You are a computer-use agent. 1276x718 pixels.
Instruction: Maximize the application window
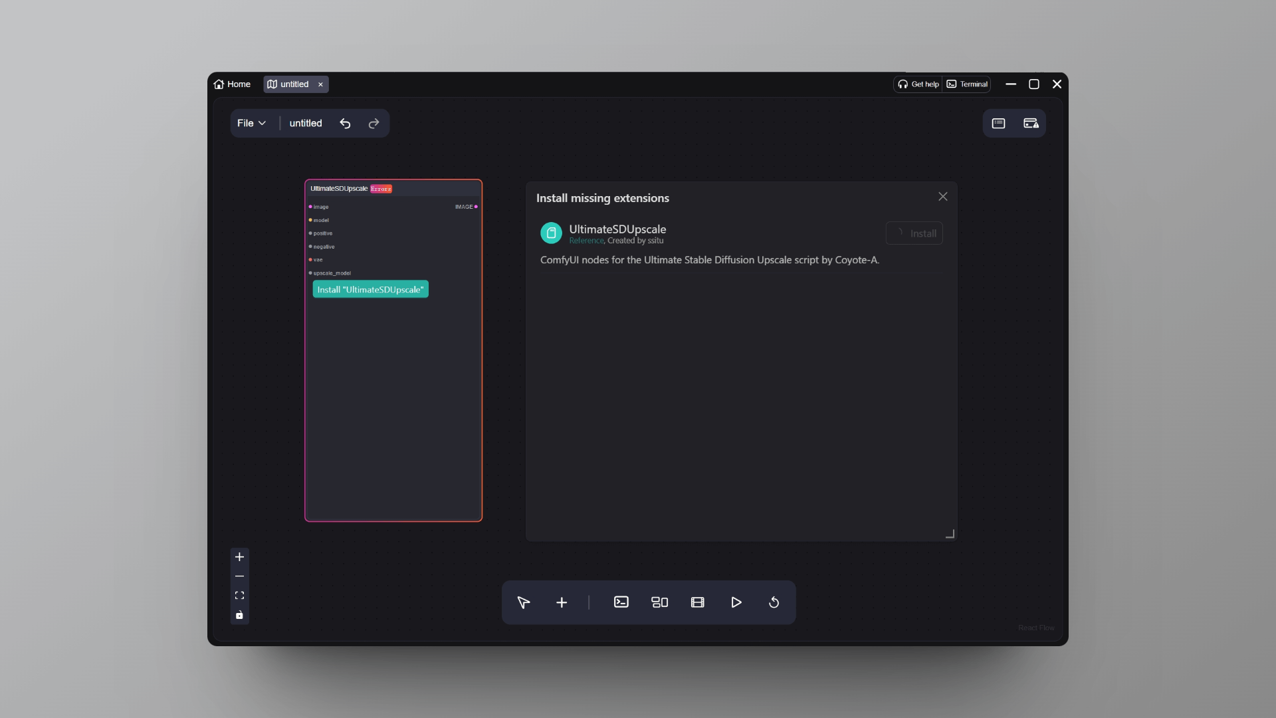tap(1034, 84)
